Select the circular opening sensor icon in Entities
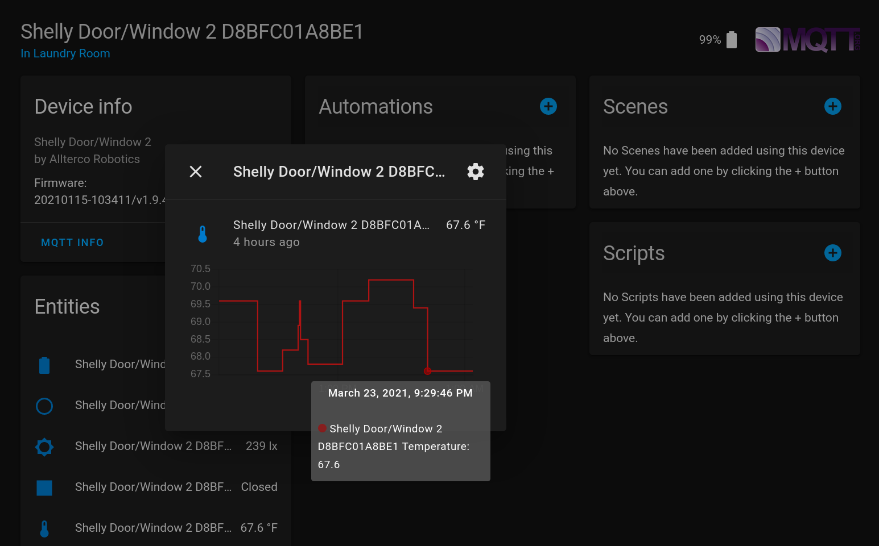The image size is (879, 546). pyautogui.click(x=44, y=406)
